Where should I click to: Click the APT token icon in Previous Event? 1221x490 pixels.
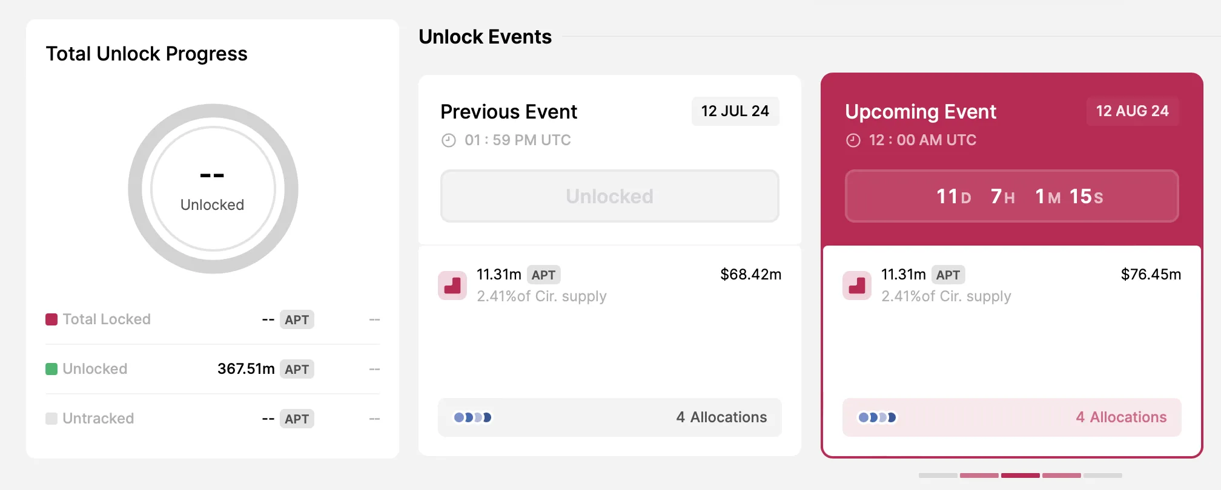pyautogui.click(x=452, y=286)
